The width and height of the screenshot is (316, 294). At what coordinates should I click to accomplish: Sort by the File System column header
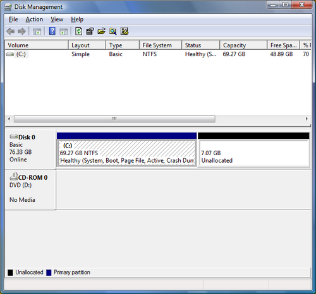(x=161, y=45)
